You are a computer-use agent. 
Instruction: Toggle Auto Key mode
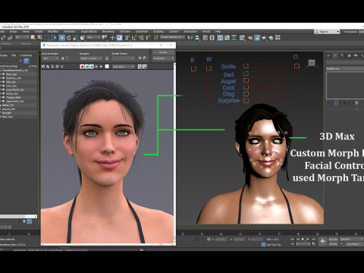(333, 239)
